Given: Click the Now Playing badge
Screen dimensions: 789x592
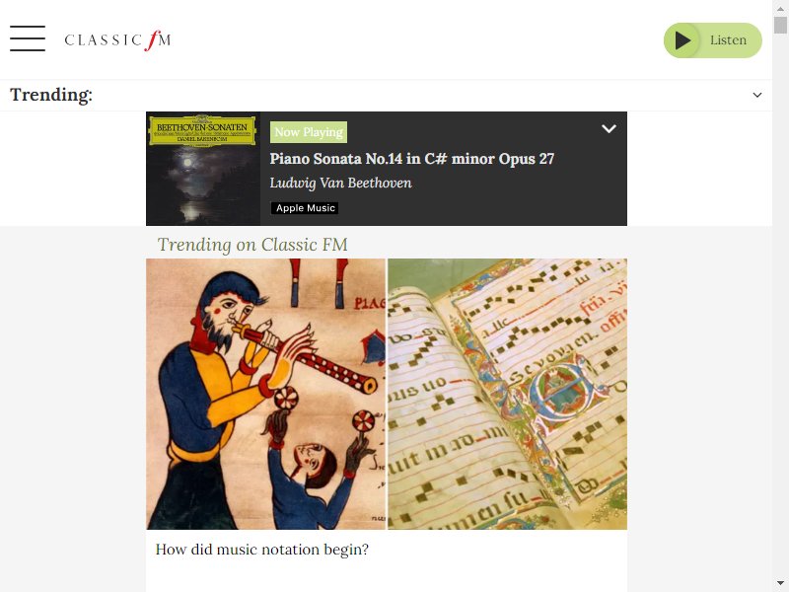Looking at the screenshot, I should [309, 132].
